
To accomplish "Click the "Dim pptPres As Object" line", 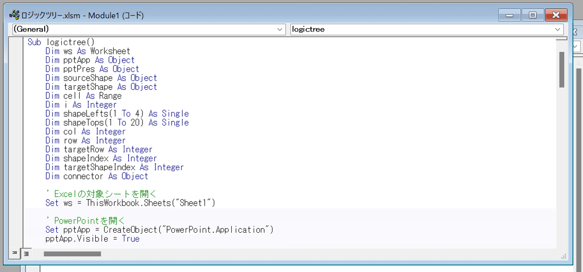I will click(x=92, y=69).
